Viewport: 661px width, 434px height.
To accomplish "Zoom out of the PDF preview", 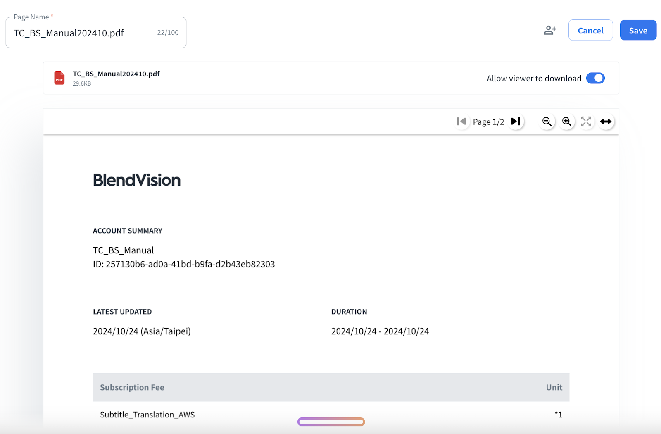I will [x=547, y=122].
